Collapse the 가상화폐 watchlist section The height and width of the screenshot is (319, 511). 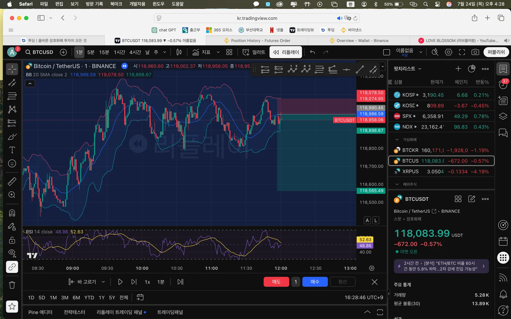(397, 140)
